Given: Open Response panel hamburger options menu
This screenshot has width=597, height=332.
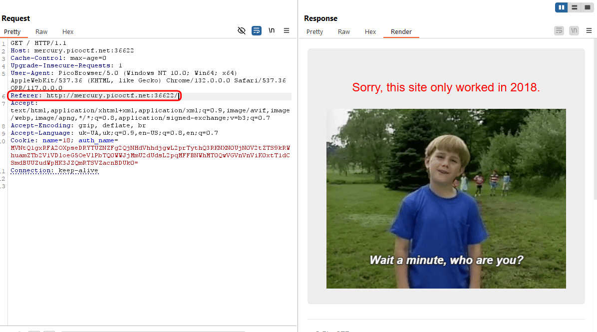Looking at the screenshot, I should 589,31.
